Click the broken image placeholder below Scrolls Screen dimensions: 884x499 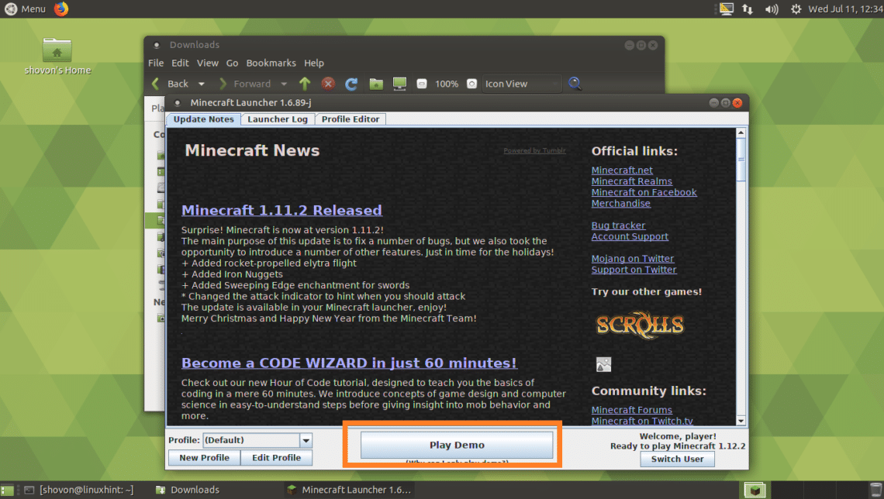(603, 364)
